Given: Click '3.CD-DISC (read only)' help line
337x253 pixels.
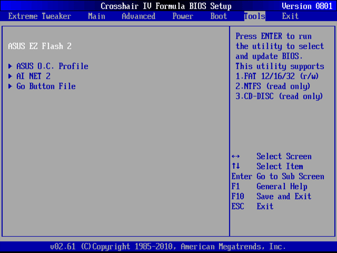Looking at the screenshot, I should pos(279,96).
